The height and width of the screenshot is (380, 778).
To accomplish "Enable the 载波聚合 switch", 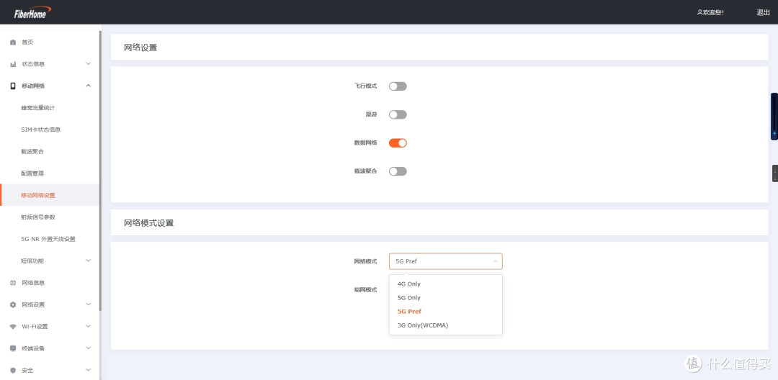I will click(x=398, y=171).
